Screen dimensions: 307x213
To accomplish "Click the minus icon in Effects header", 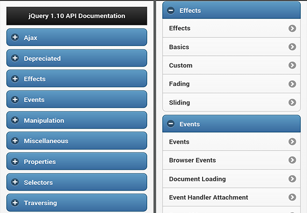I will (171, 10).
